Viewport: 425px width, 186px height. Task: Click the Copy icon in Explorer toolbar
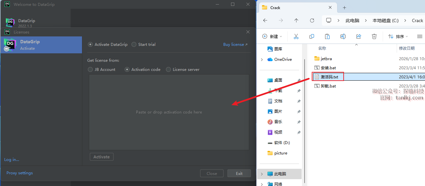click(x=312, y=36)
